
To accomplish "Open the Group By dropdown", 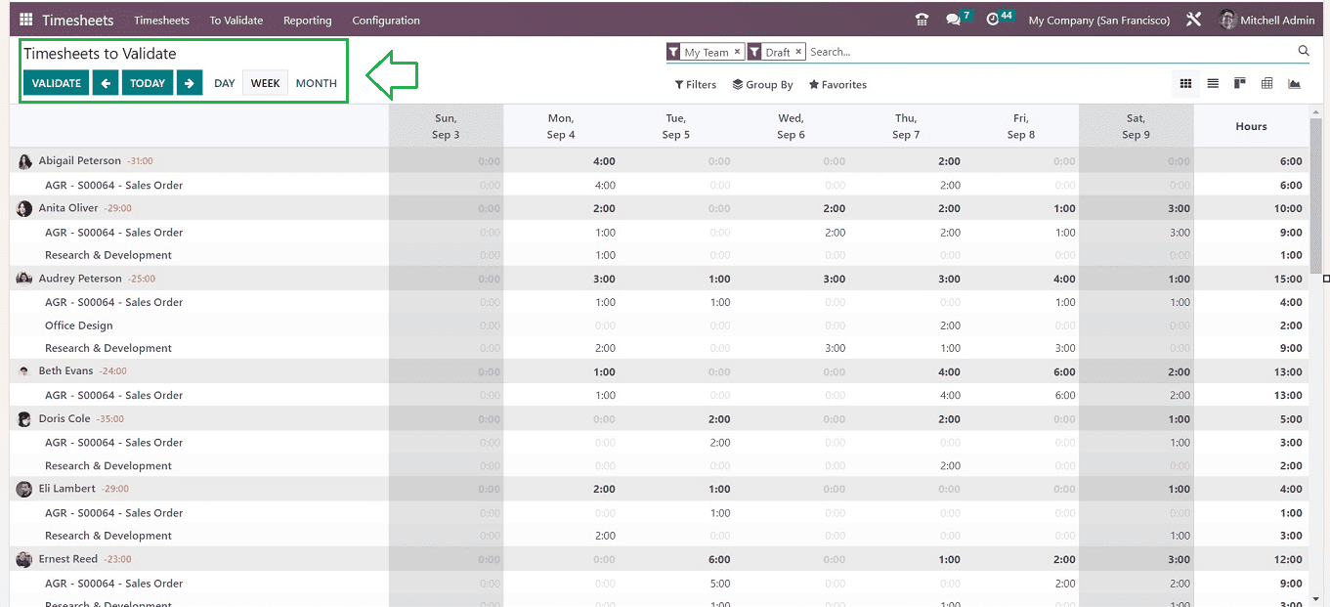I will pyautogui.click(x=763, y=85).
